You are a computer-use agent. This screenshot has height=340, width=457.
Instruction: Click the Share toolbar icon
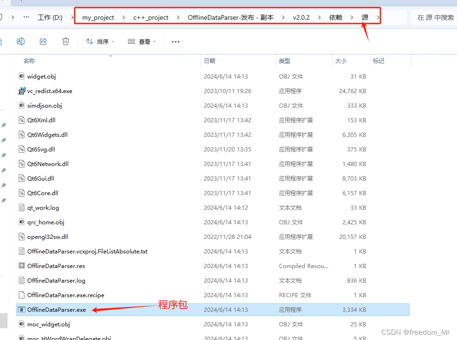[x=43, y=41]
